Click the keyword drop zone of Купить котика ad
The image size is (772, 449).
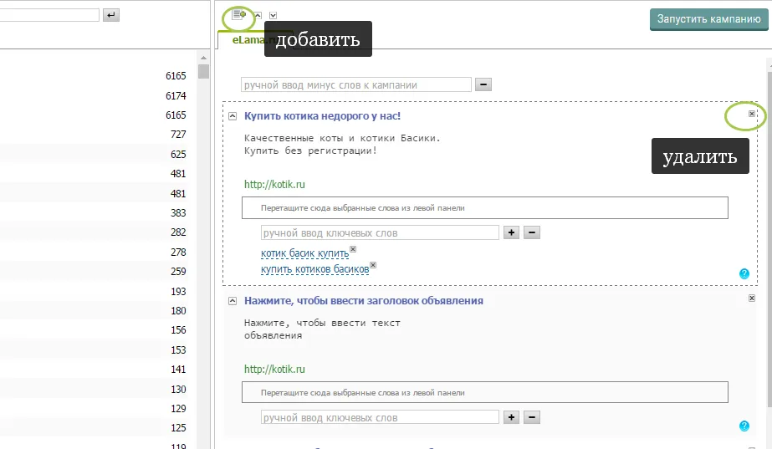[484, 207]
